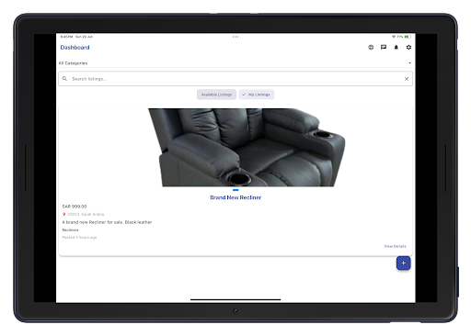
Task: Click the status bar time
Action: (x=66, y=37)
